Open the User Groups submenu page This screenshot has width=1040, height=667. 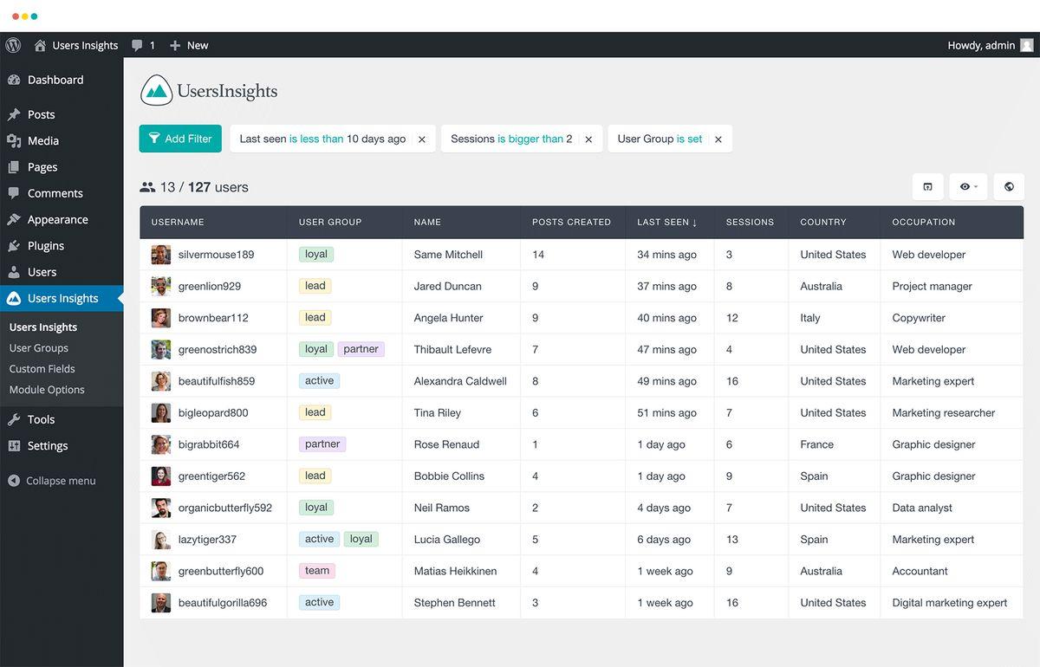(x=39, y=348)
